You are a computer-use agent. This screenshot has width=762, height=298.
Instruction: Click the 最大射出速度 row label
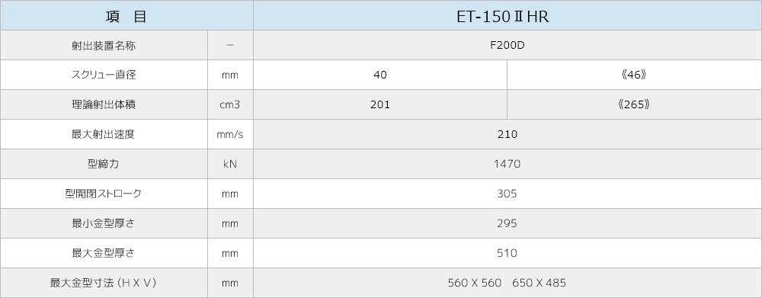(104, 134)
